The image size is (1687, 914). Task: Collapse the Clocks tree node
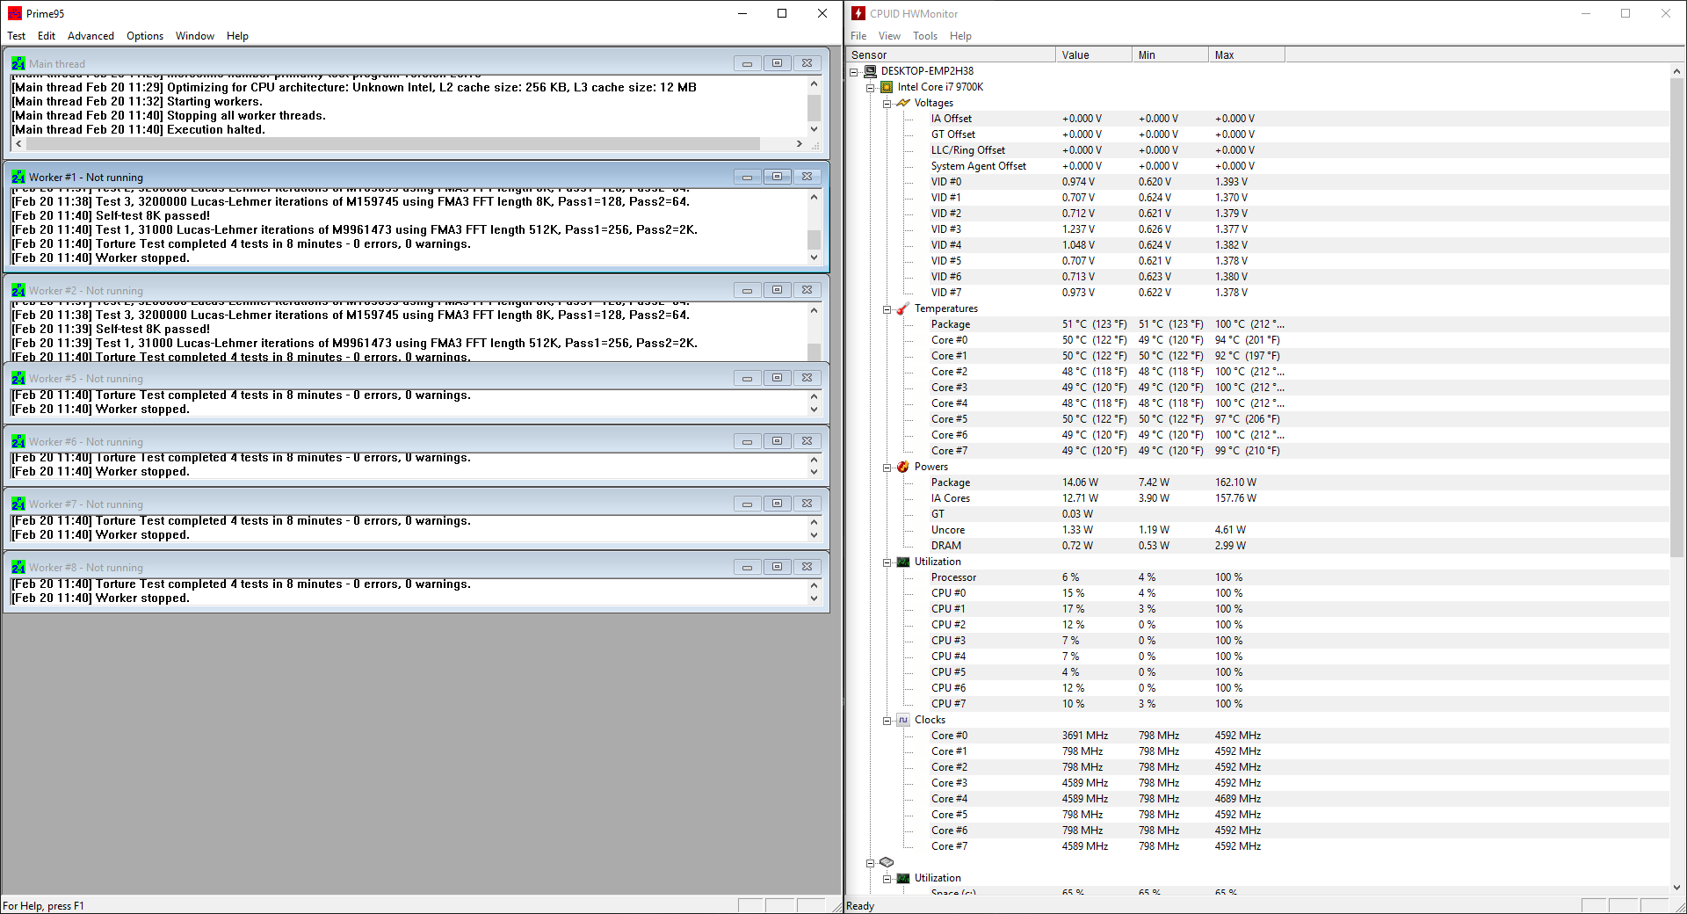tap(887, 721)
